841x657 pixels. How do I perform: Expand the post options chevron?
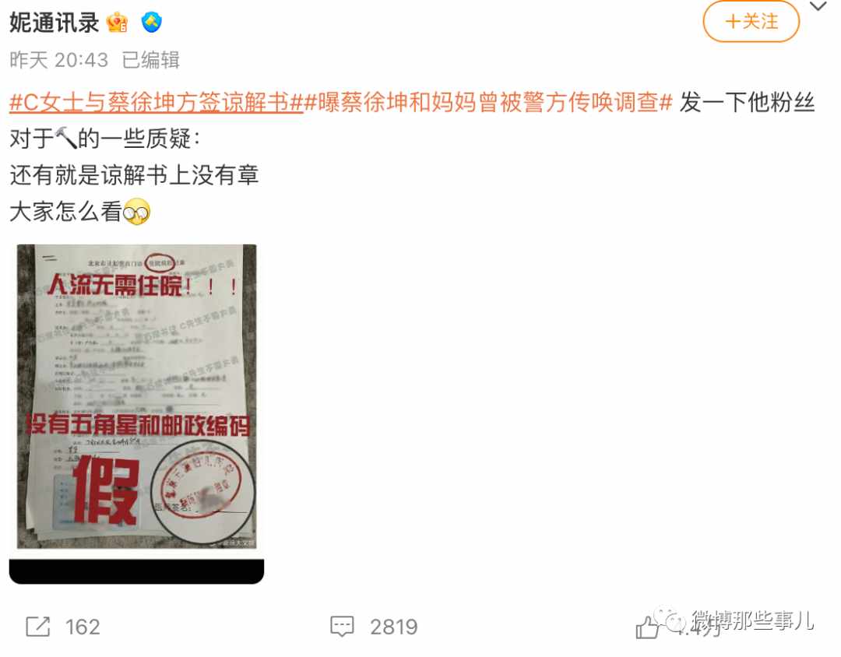click(818, 6)
